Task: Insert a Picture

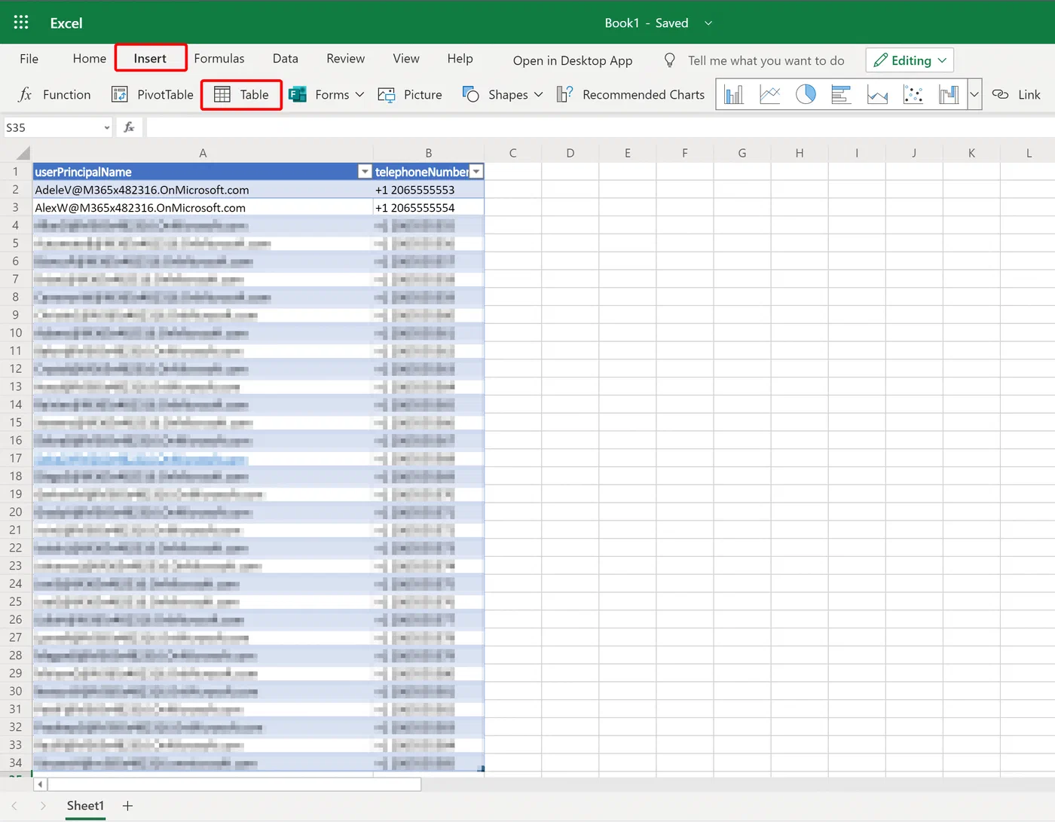Action: pos(410,94)
